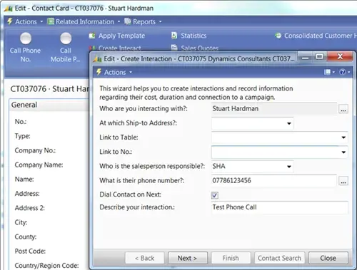Maximize the Create Interaction dialog window
This screenshot has width=357, height=270.
(319, 56)
